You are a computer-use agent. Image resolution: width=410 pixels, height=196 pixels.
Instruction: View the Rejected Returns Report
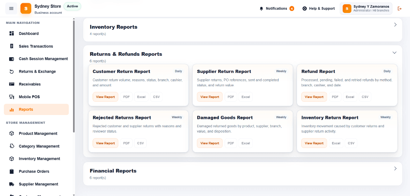click(x=105, y=143)
